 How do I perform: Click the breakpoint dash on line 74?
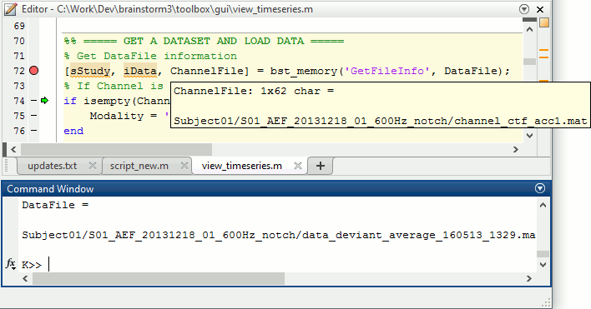pyautogui.click(x=34, y=101)
